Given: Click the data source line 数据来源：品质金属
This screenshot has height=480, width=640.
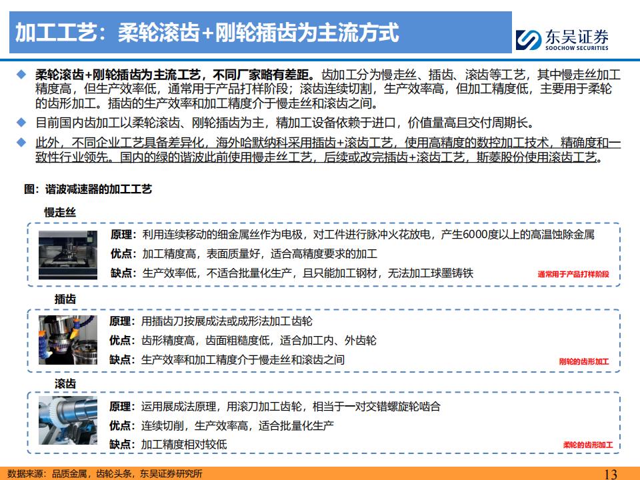Looking at the screenshot, I should pos(105,473).
